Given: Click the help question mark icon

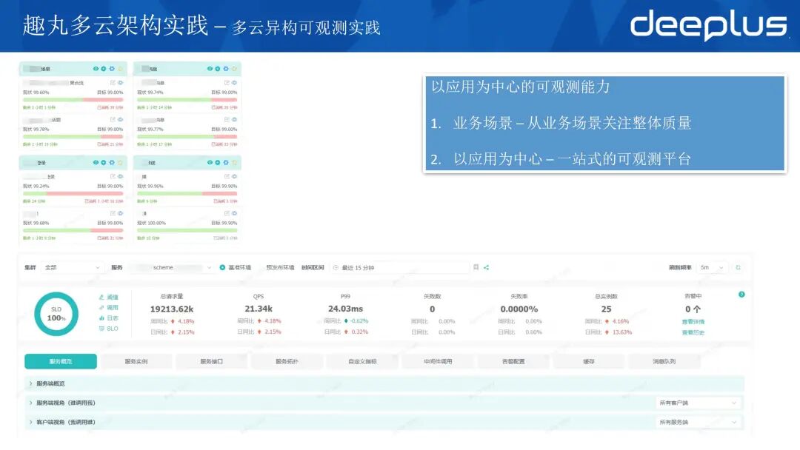Looking at the screenshot, I should tap(741, 295).
